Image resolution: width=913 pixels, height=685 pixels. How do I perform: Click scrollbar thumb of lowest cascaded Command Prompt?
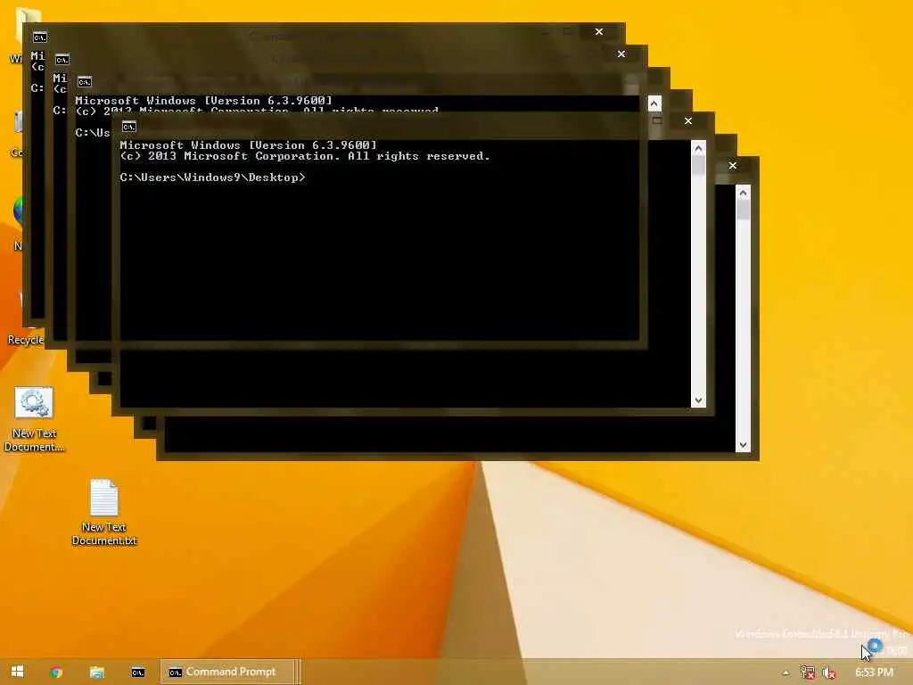tap(743, 210)
